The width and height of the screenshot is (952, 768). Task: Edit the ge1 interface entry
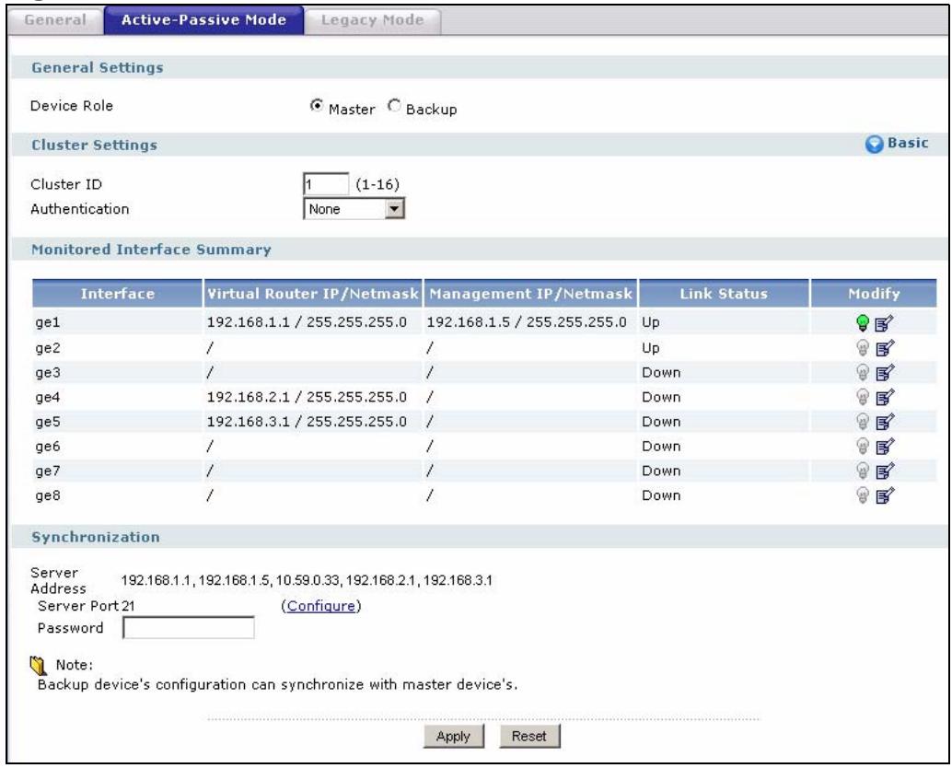tap(885, 323)
